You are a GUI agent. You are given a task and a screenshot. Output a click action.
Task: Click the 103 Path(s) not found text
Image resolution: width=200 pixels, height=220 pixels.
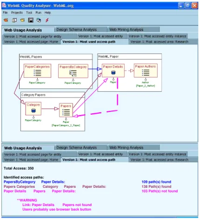[160, 191]
